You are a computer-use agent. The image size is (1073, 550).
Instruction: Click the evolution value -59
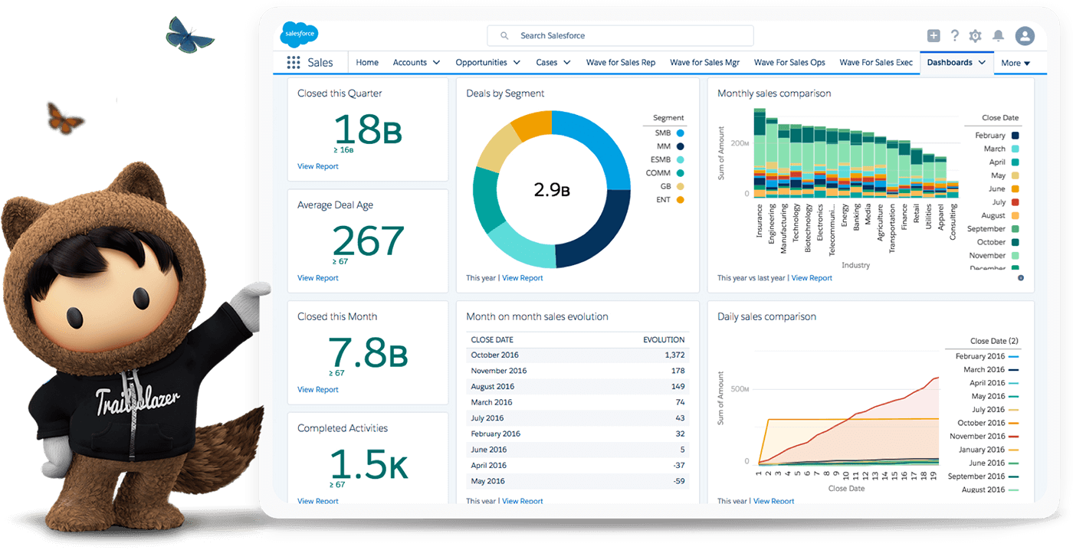pos(678,481)
